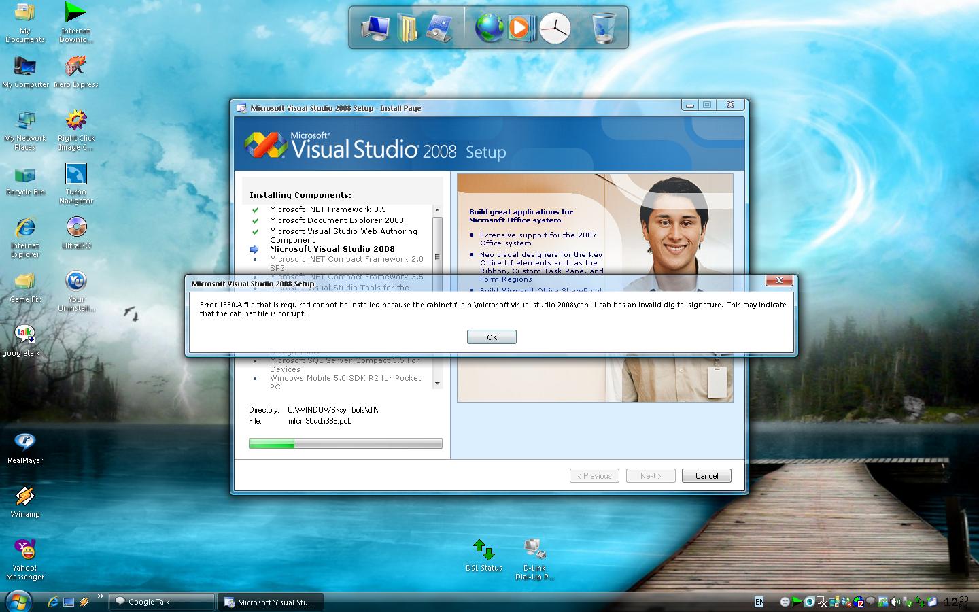This screenshot has width=979, height=612.
Task: Click Show Desktop in Quick Launch
Action: [x=69, y=602]
